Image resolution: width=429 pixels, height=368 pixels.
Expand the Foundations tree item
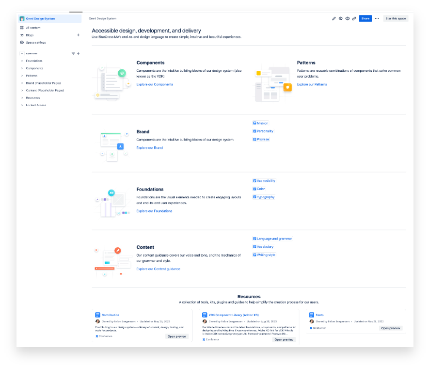[x=22, y=61]
